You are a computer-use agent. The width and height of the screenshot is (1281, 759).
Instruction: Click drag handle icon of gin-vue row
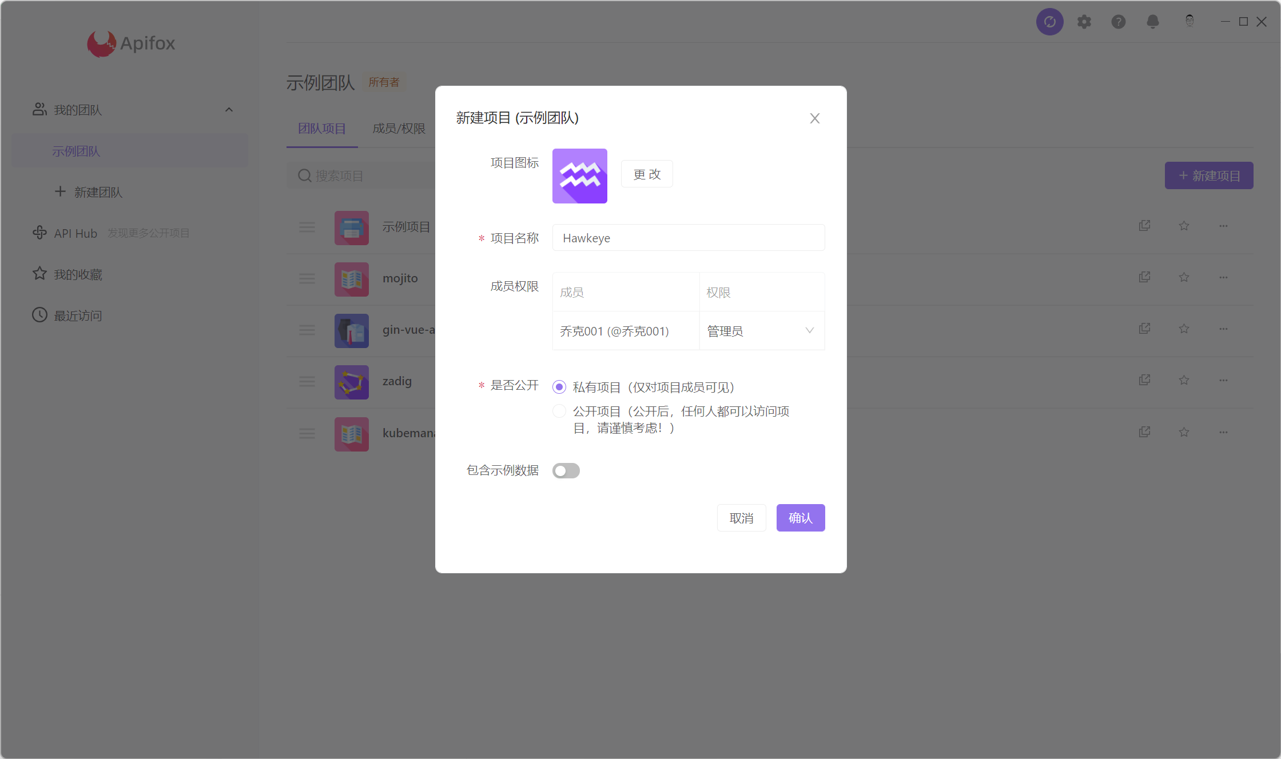pos(307,330)
